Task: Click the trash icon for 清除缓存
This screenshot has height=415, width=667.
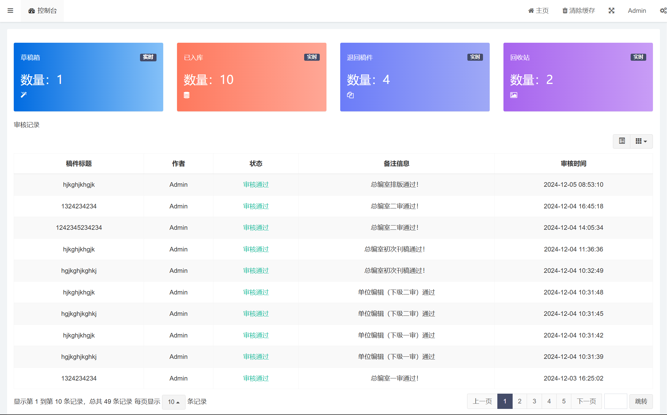Action: point(565,11)
